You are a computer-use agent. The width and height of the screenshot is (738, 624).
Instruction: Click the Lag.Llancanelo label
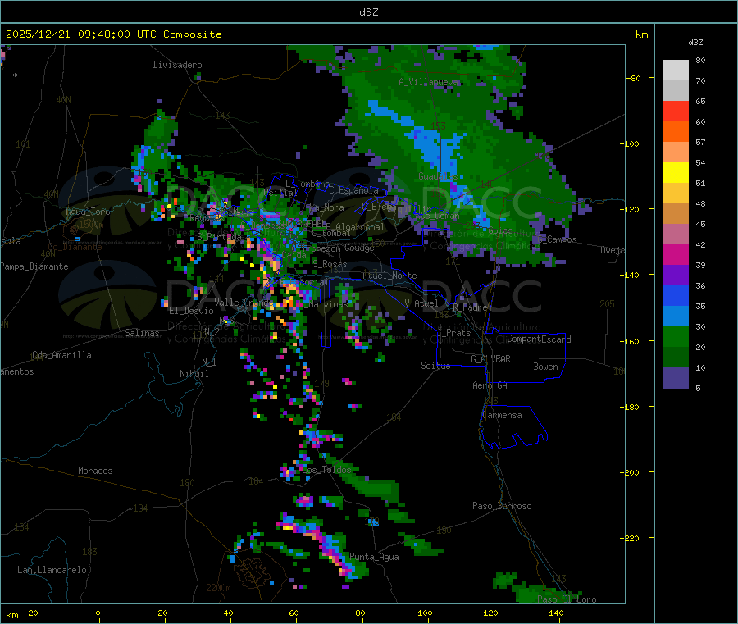pos(52,571)
